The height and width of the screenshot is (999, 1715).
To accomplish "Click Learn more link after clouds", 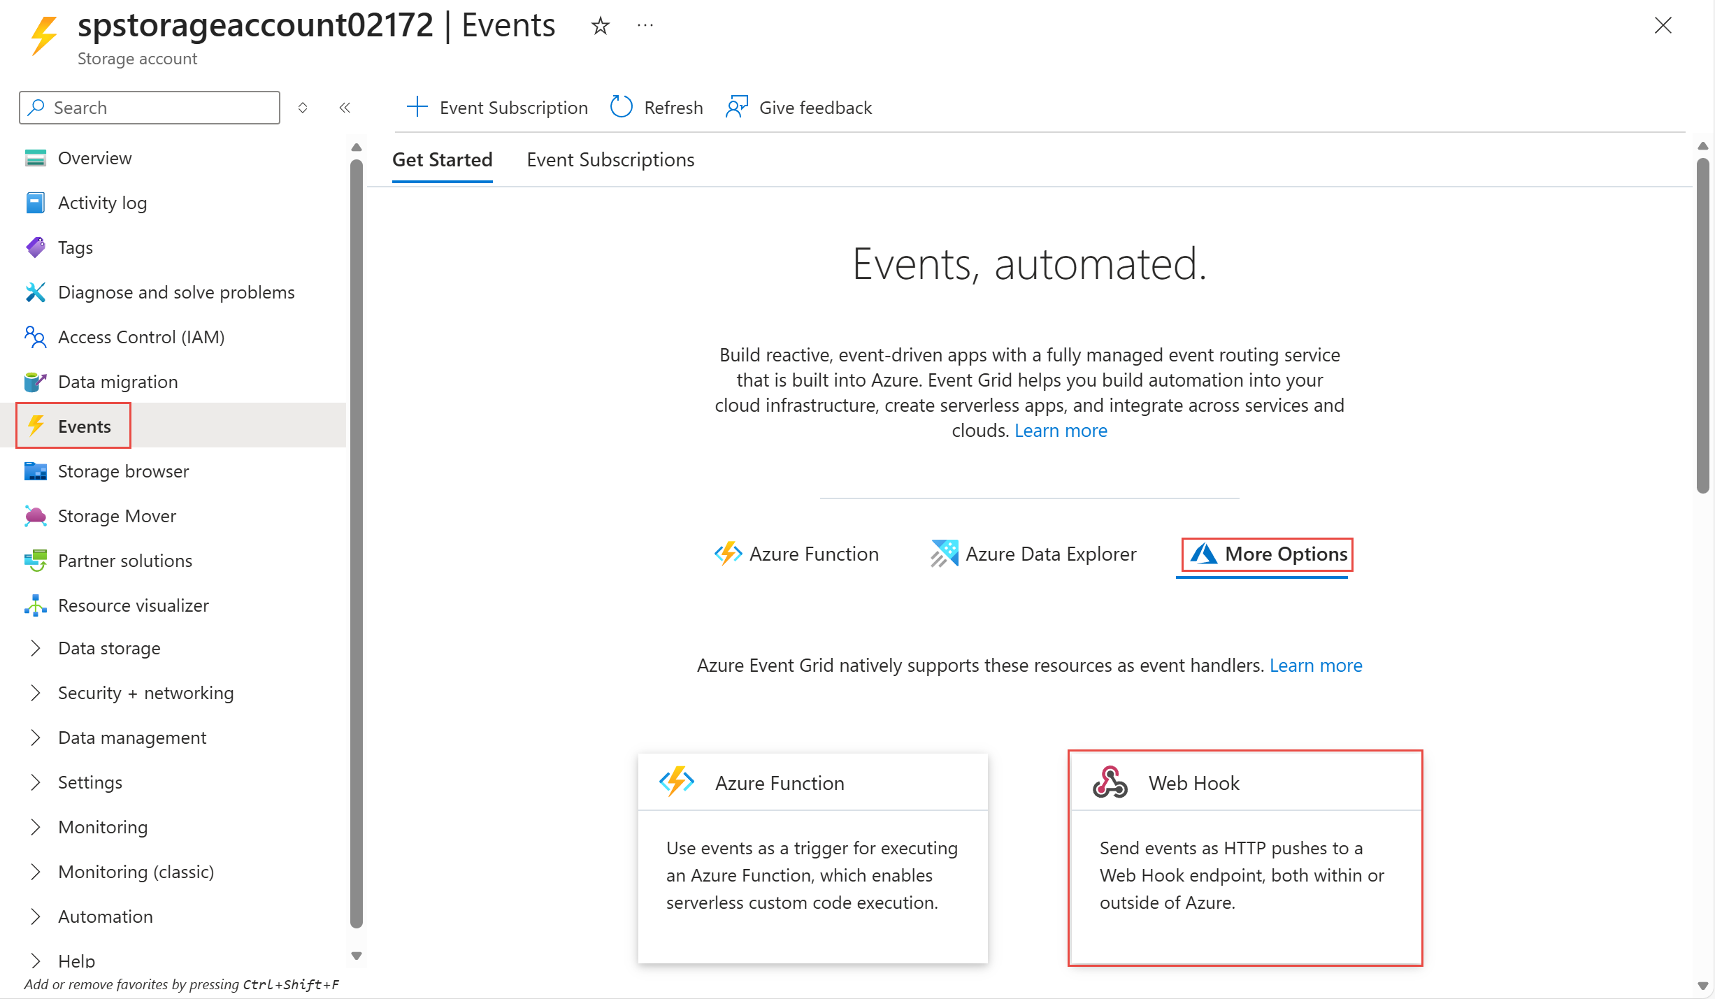I will point(1061,431).
